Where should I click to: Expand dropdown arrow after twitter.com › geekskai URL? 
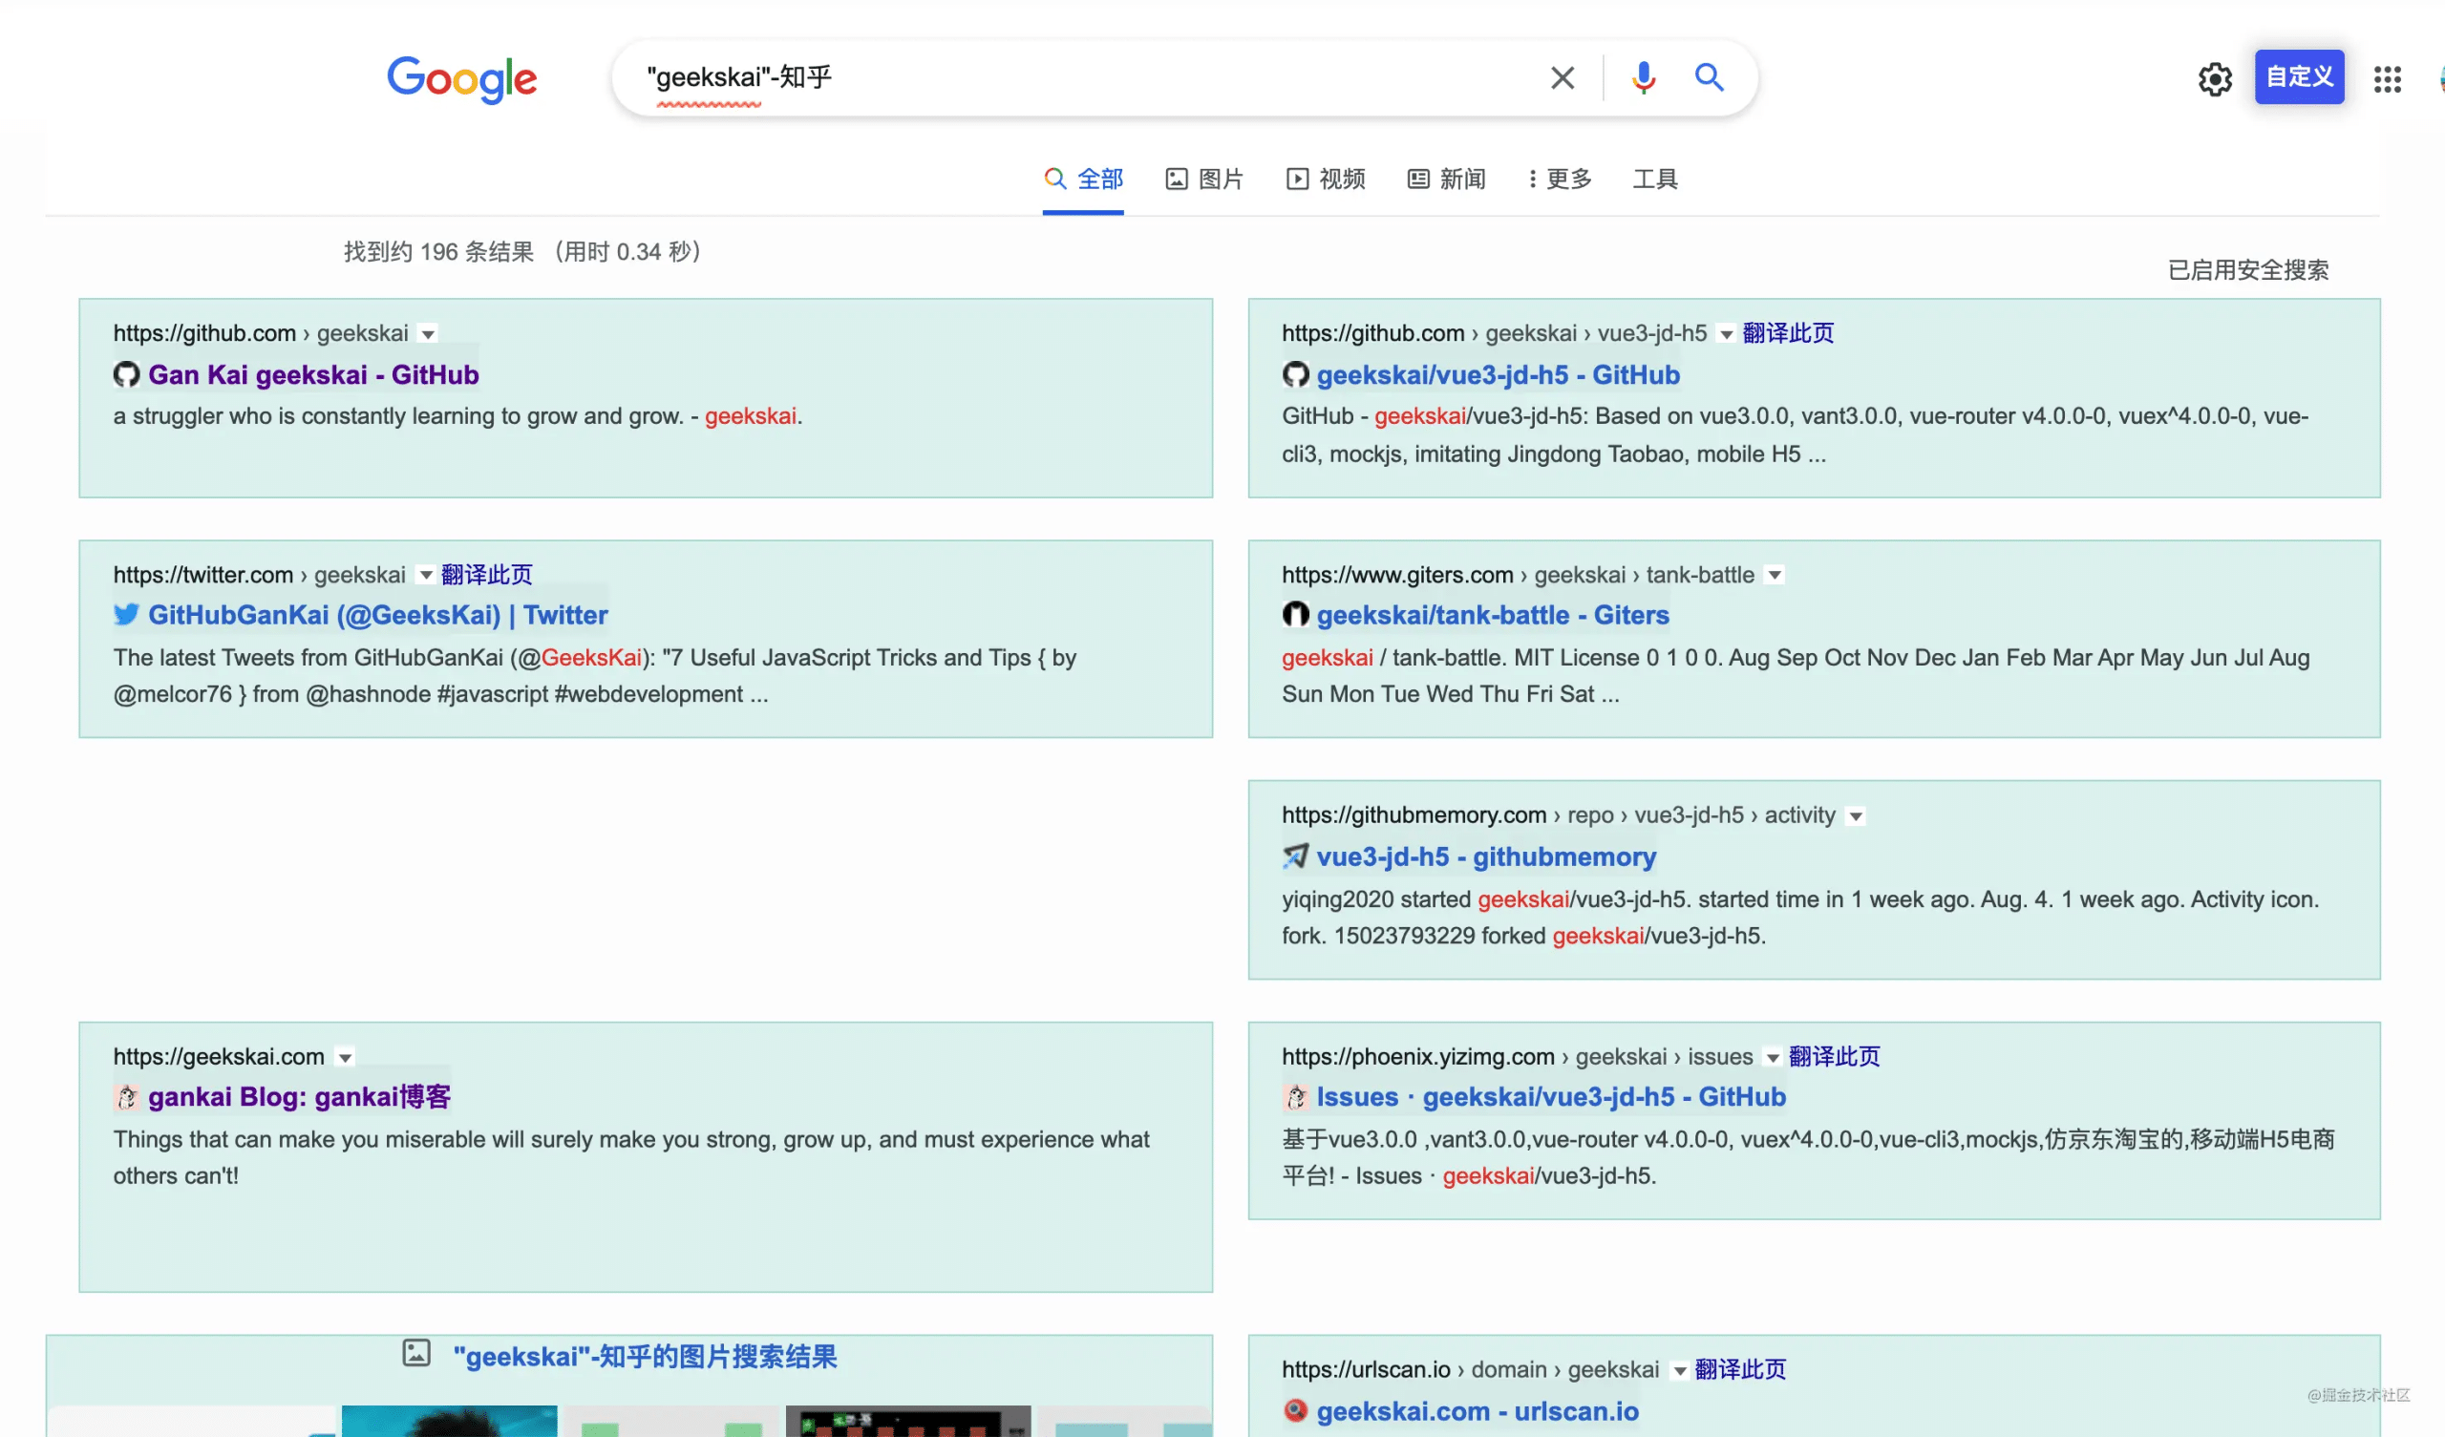(425, 576)
